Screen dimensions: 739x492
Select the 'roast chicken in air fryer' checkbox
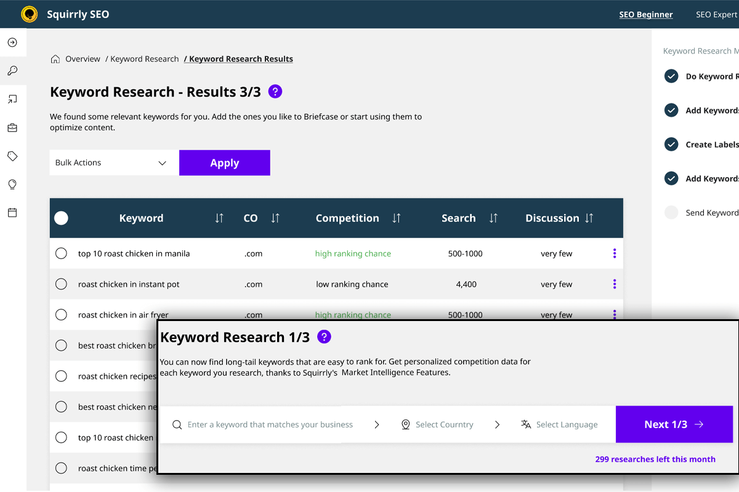pyautogui.click(x=61, y=314)
